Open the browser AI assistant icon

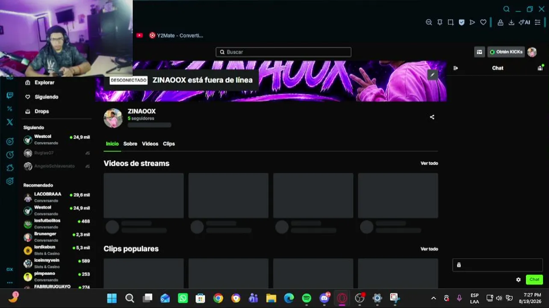pyautogui.click(x=524, y=22)
